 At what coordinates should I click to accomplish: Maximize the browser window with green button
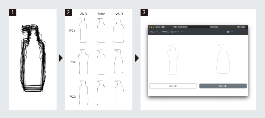pyautogui.click(x=153, y=27)
